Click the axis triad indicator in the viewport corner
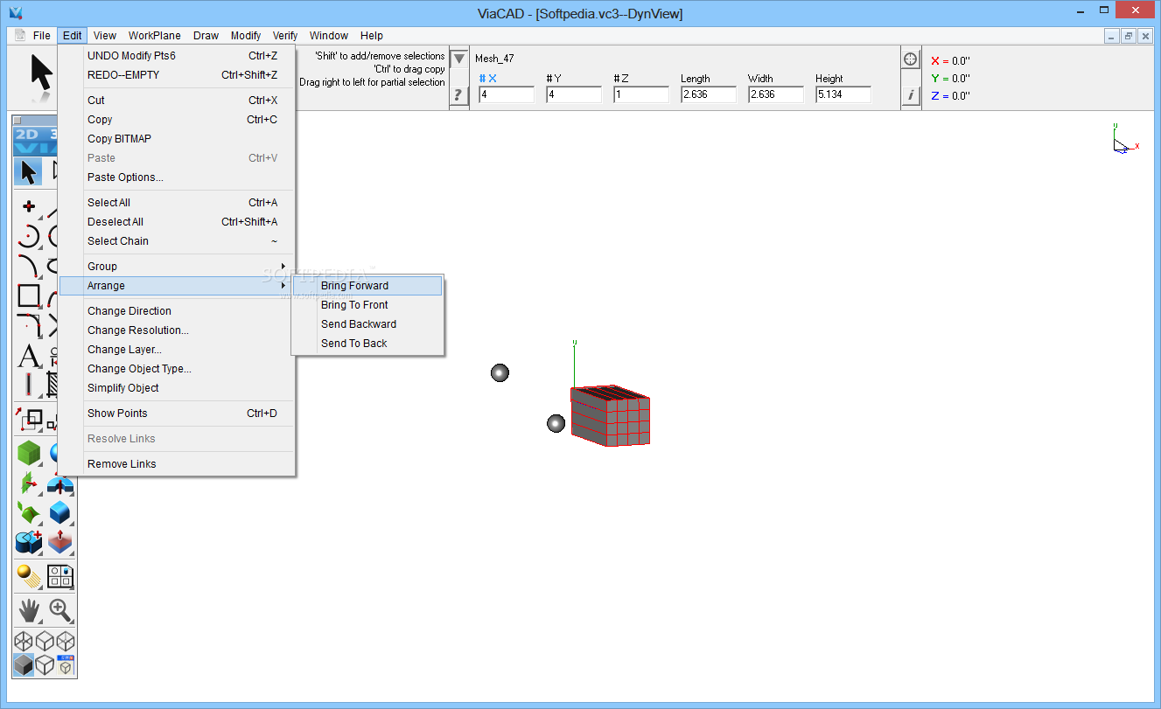This screenshot has width=1161, height=709. pyautogui.click(x=1124, y=140)
